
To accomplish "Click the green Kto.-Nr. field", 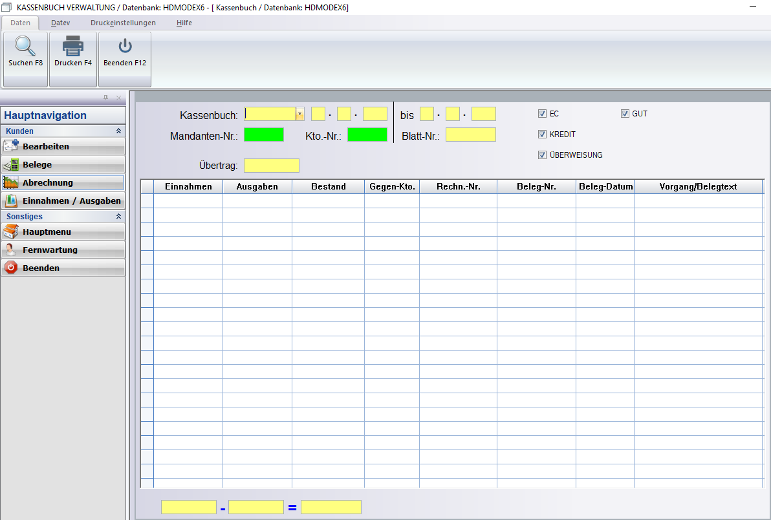I will tap(367, 135).
